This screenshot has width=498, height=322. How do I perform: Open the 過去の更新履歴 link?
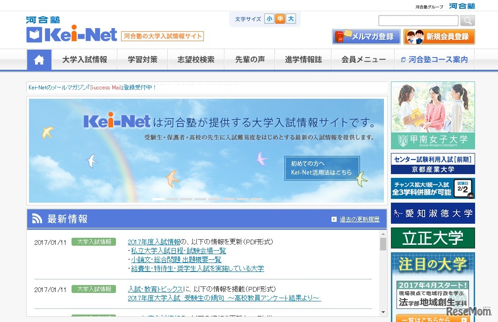(x=360, y=220)
